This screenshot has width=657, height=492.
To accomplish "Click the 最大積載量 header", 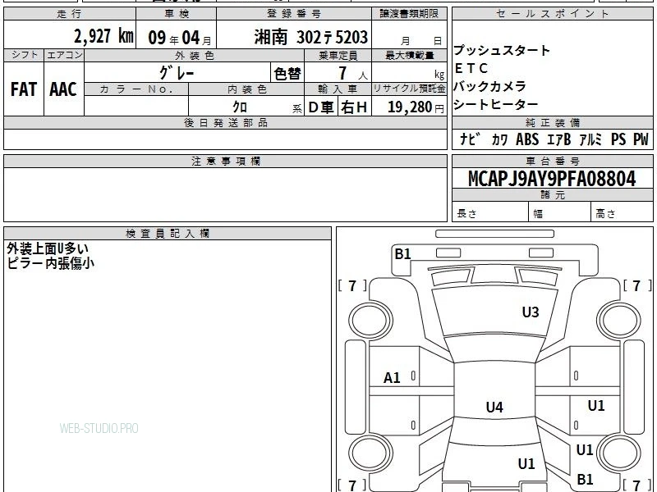I will 409,55.
